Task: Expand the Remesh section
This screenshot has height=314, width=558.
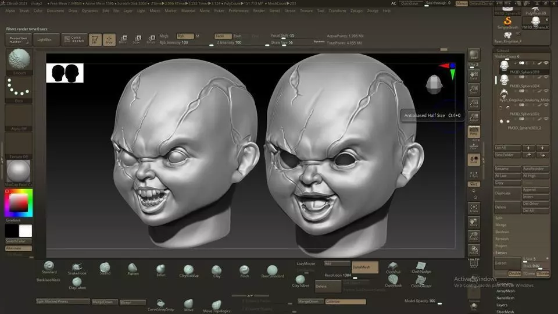Action: coord(502,239)
